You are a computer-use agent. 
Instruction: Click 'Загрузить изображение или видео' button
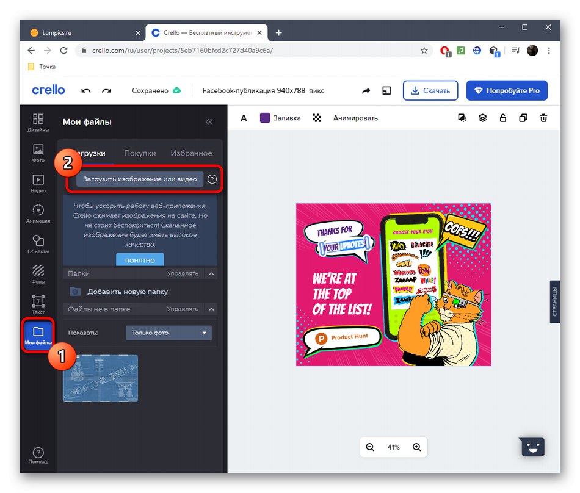(x=140, y=179)
